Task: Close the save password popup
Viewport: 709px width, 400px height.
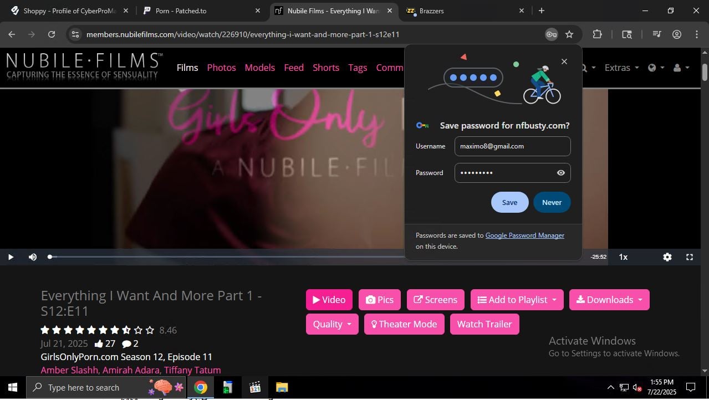Action: [x=564, y=61]
